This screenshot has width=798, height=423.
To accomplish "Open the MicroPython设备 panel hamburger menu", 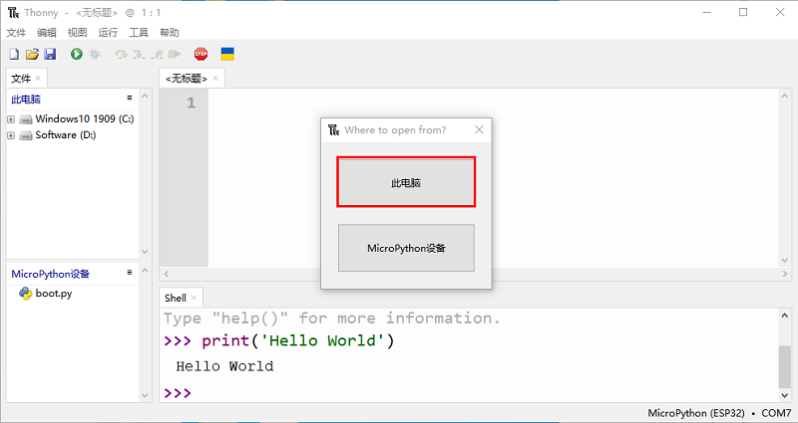I will click(x=129, y=272).
